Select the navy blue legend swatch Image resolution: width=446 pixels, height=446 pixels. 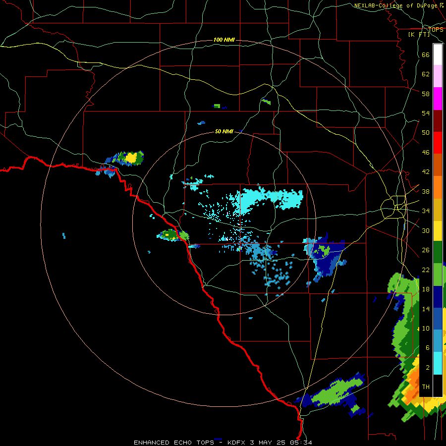[438, 297]
